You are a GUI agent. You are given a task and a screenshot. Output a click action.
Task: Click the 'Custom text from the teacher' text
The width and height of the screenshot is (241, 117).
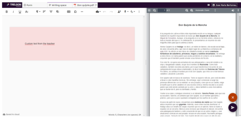tap(40, 44)
